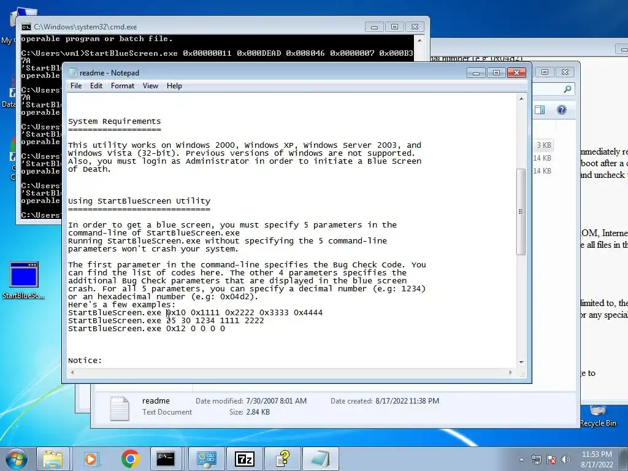Close the cmd.exe window
Viewport: 628px width, 471px height.
(x=415, y=27)
